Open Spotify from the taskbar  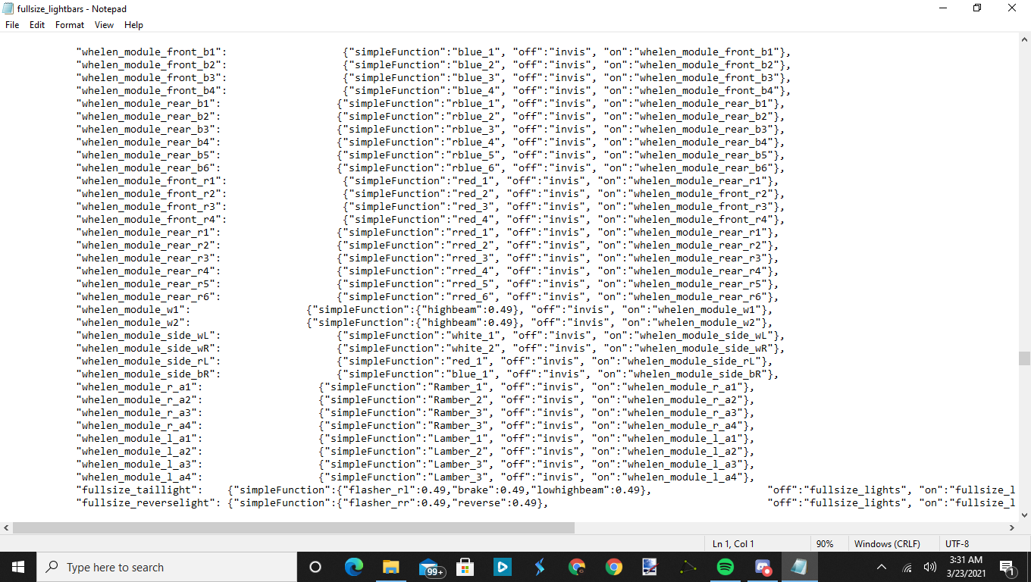[x=725, y=567]
